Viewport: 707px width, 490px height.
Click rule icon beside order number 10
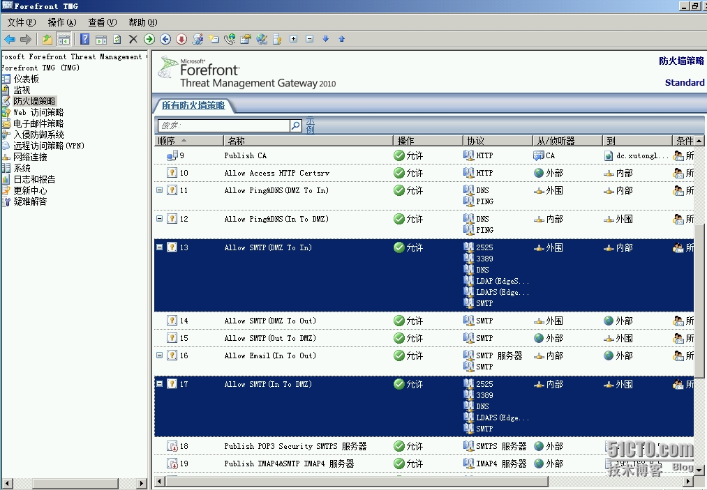point(172,173)
